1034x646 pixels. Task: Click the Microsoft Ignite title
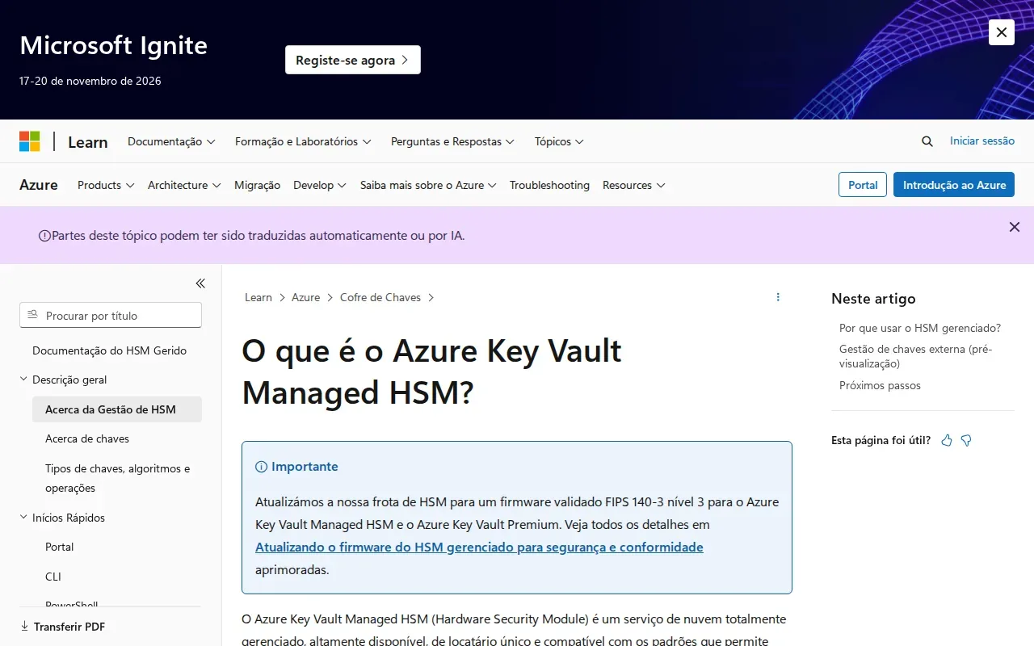(x=113, y=45)
